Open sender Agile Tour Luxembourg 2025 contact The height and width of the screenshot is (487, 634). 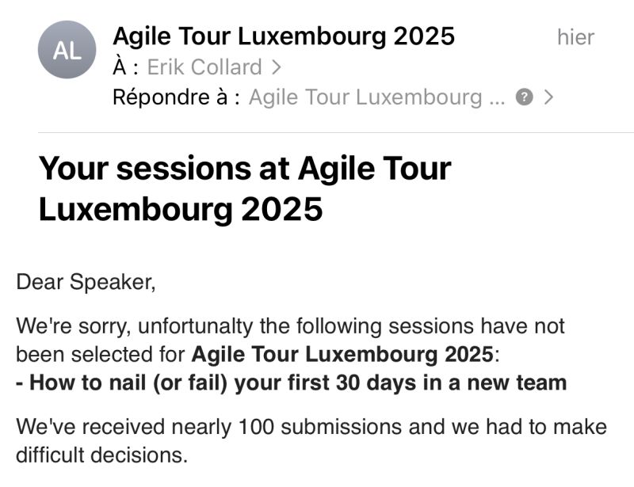coord(284,36)
